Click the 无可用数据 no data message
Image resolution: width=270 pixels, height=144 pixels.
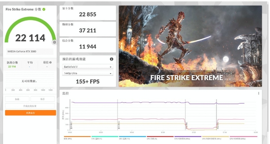[29, 81]
